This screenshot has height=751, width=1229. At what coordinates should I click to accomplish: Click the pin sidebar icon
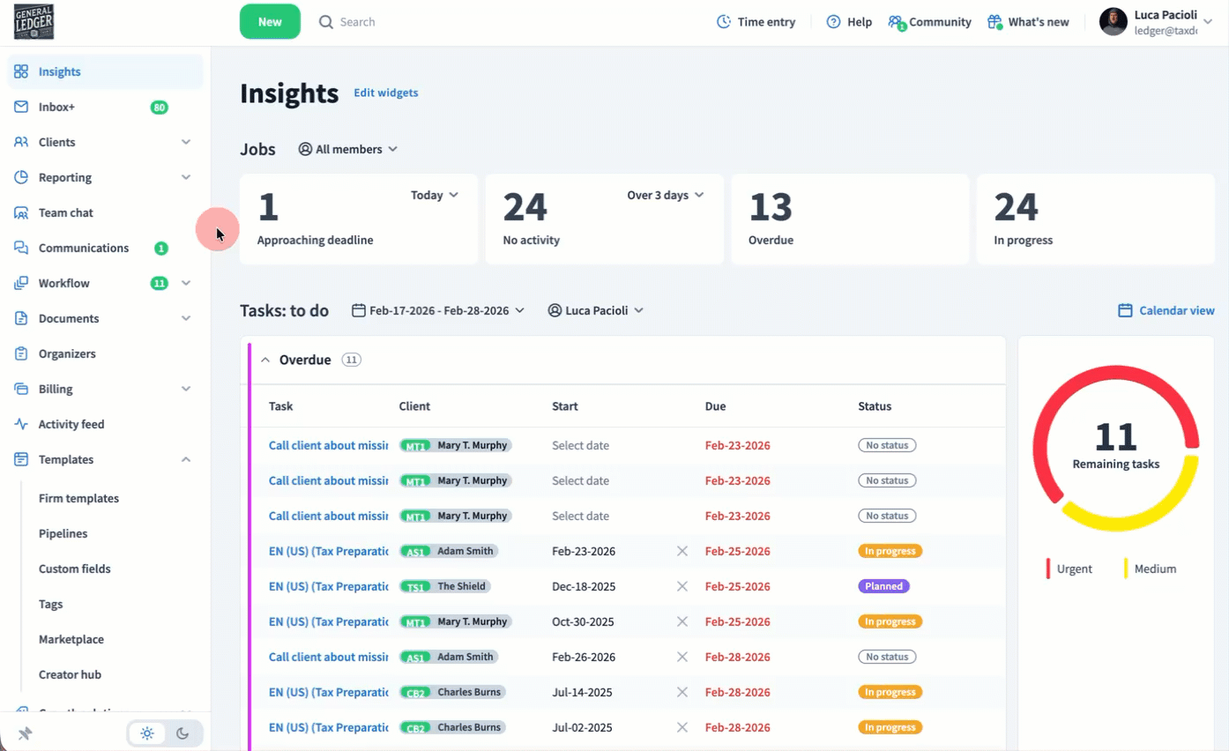(25, 733)
